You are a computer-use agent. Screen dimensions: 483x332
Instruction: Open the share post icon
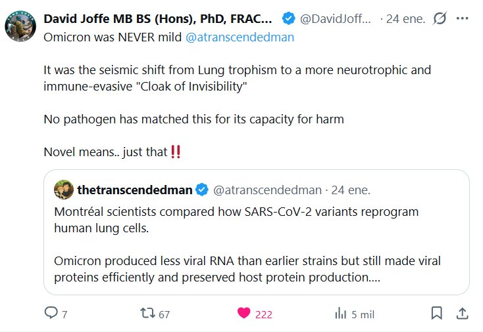(462, 314)
